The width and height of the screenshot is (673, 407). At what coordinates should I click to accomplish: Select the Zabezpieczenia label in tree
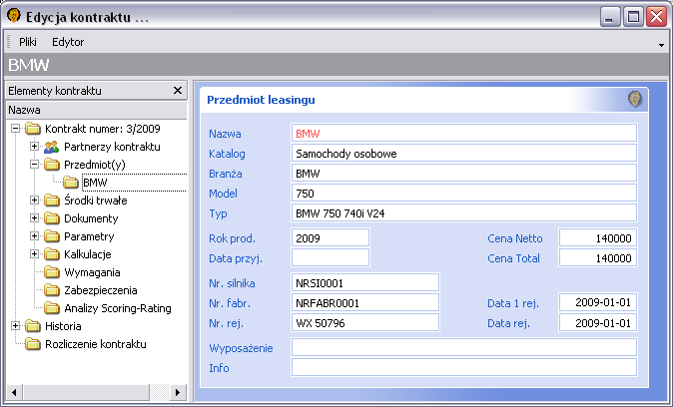(x=101, y=290)
